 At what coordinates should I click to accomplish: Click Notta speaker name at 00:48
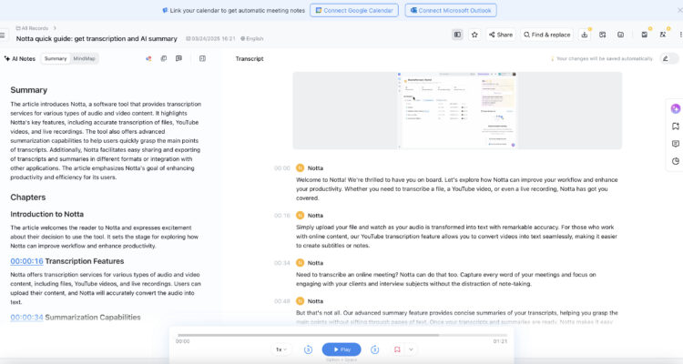pos(315,301)
